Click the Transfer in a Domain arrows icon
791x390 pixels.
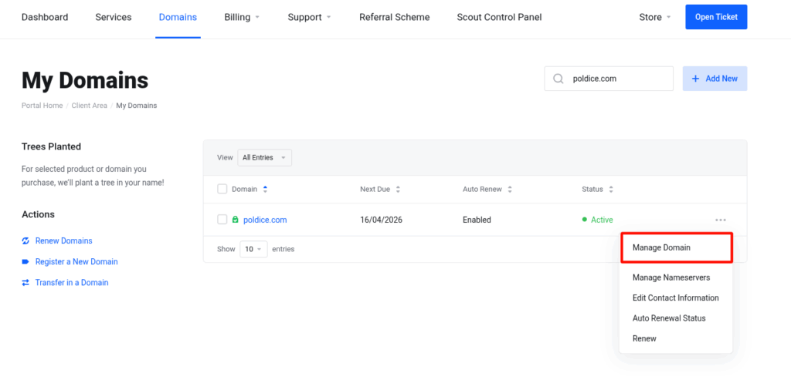pyautogui.click(x=26, y=283)
